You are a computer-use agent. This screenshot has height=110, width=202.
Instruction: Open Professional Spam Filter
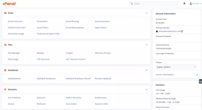48,34
